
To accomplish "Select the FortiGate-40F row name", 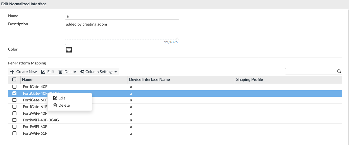I will [35, 87].
